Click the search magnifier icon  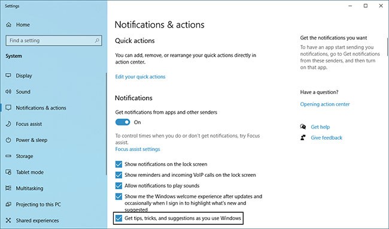[97, 40]
